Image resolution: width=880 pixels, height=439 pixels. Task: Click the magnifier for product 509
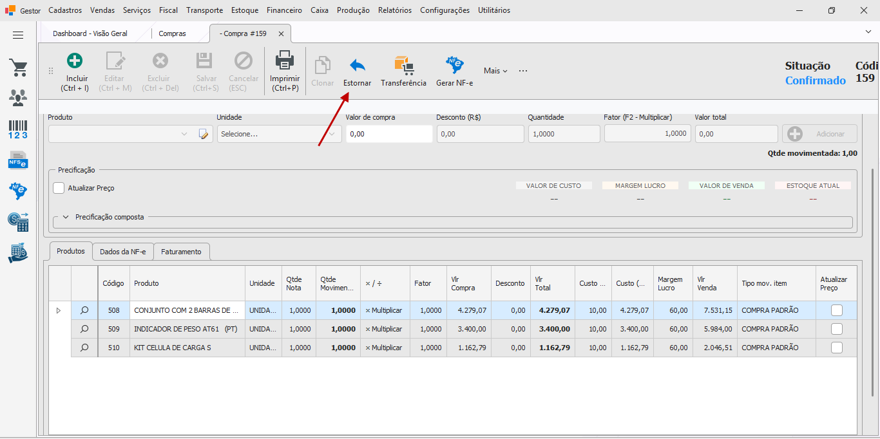pyautogui.click(x=84, y=329)
